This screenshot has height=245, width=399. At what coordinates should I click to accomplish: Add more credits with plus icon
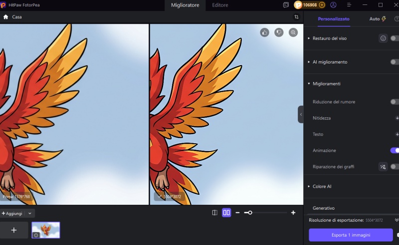coord(322,5)
